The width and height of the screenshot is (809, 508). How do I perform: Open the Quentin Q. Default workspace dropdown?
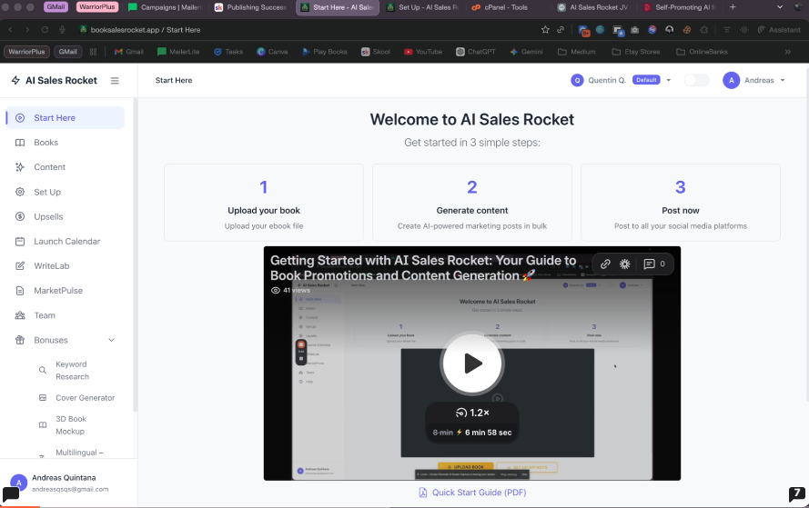click(622, 80)
